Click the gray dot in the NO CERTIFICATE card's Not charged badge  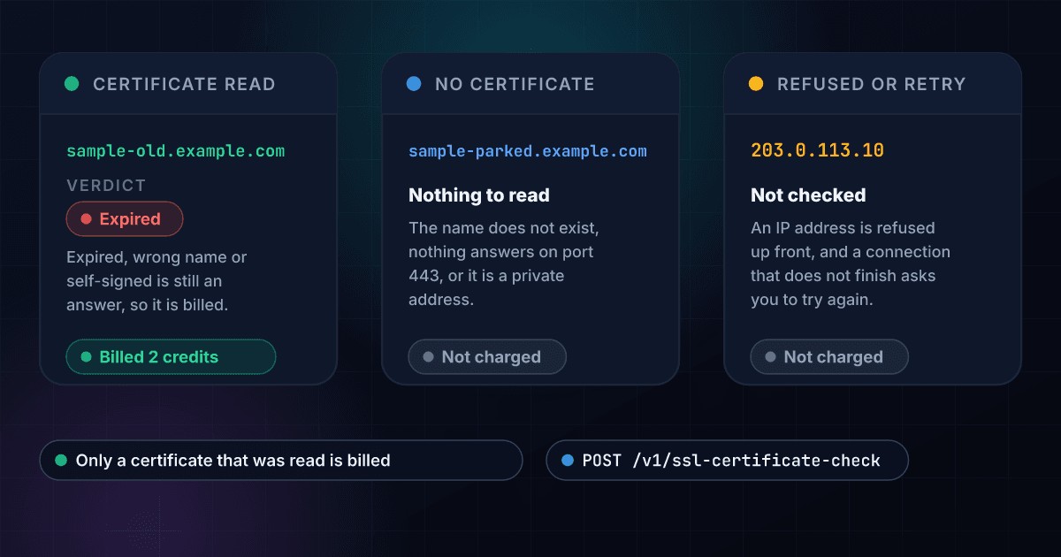[x=429, y=357]
